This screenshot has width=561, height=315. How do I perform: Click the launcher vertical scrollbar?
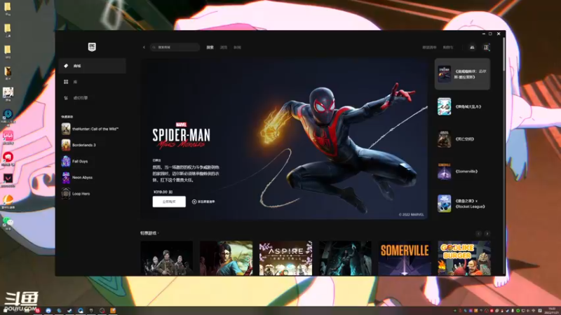tap(503, 54)
